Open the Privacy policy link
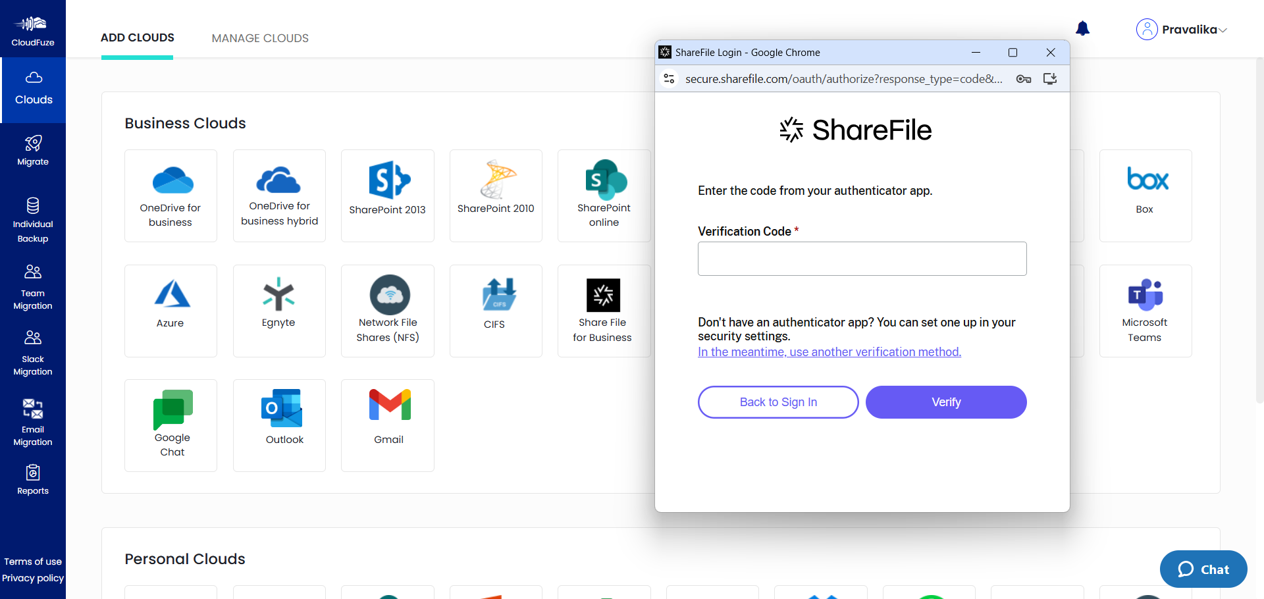Screen dimensions: 1264x599 33,578
